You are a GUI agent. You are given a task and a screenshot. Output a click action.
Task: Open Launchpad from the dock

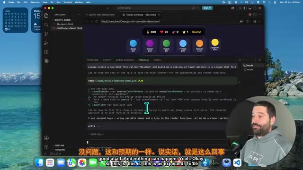50,162
